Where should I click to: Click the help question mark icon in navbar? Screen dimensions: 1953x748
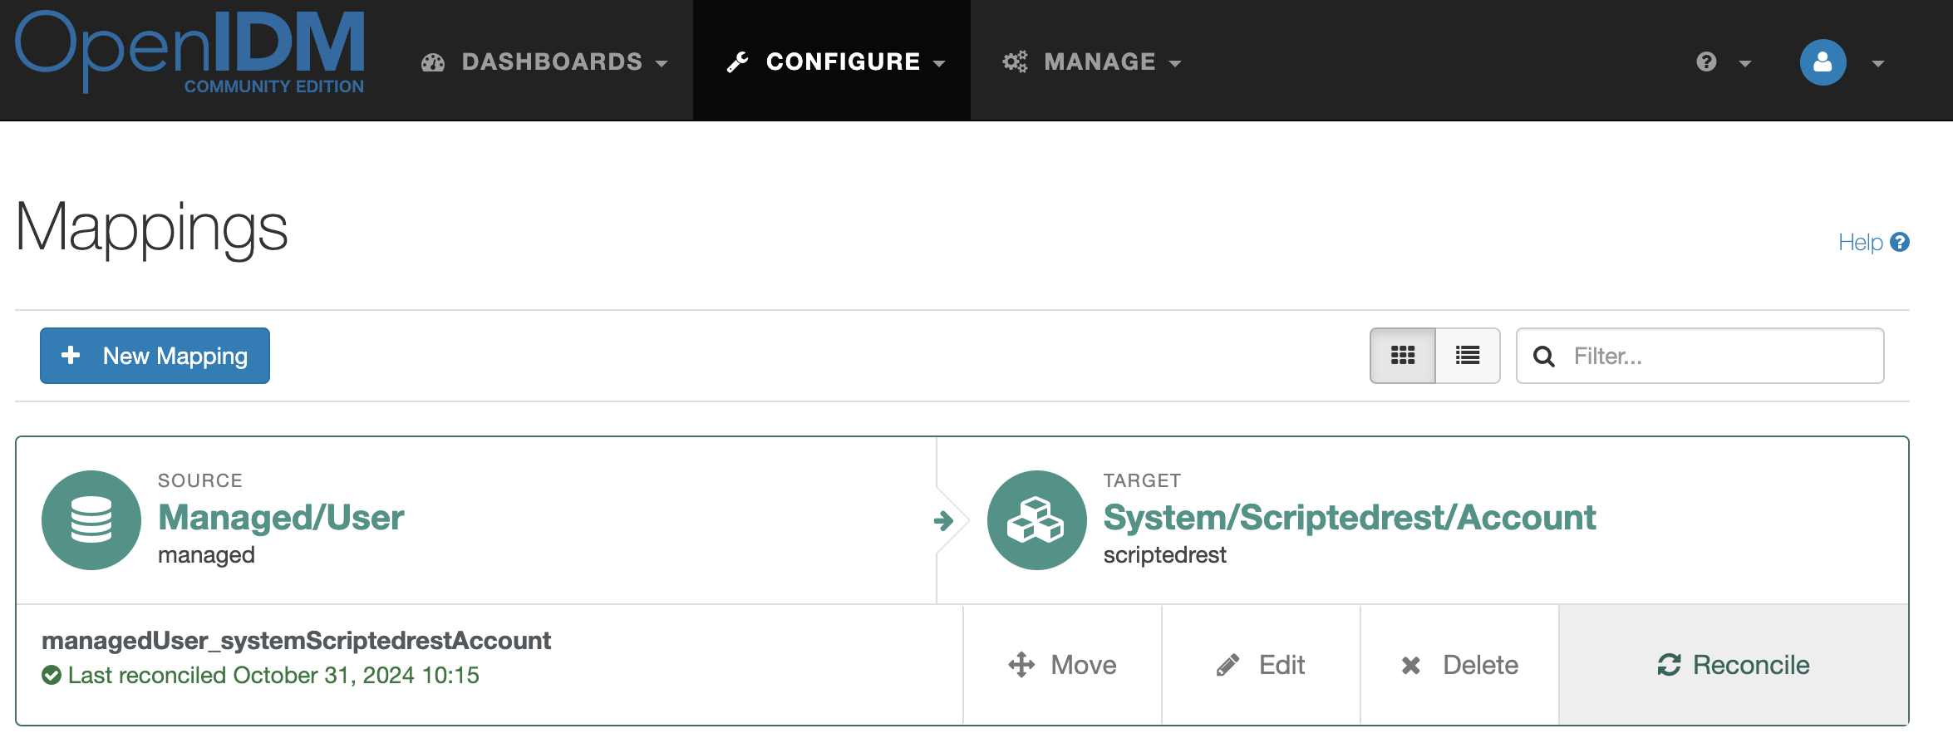click(x=1706, y=62)
